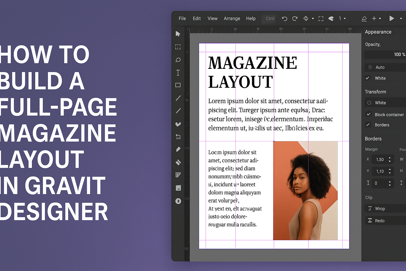The height and width of the screenshot is (271, 406).
Task: Select the MAGAZINE LAYOUT headline text
Action: pos(252,72)
